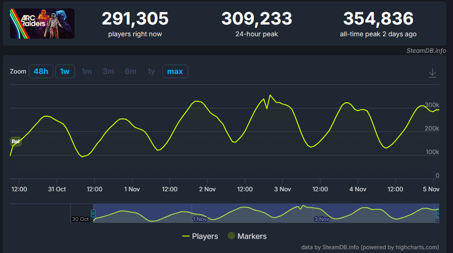Open the highcharts.com data credit link
453x253 pixels.
click(x=369, y=247)
